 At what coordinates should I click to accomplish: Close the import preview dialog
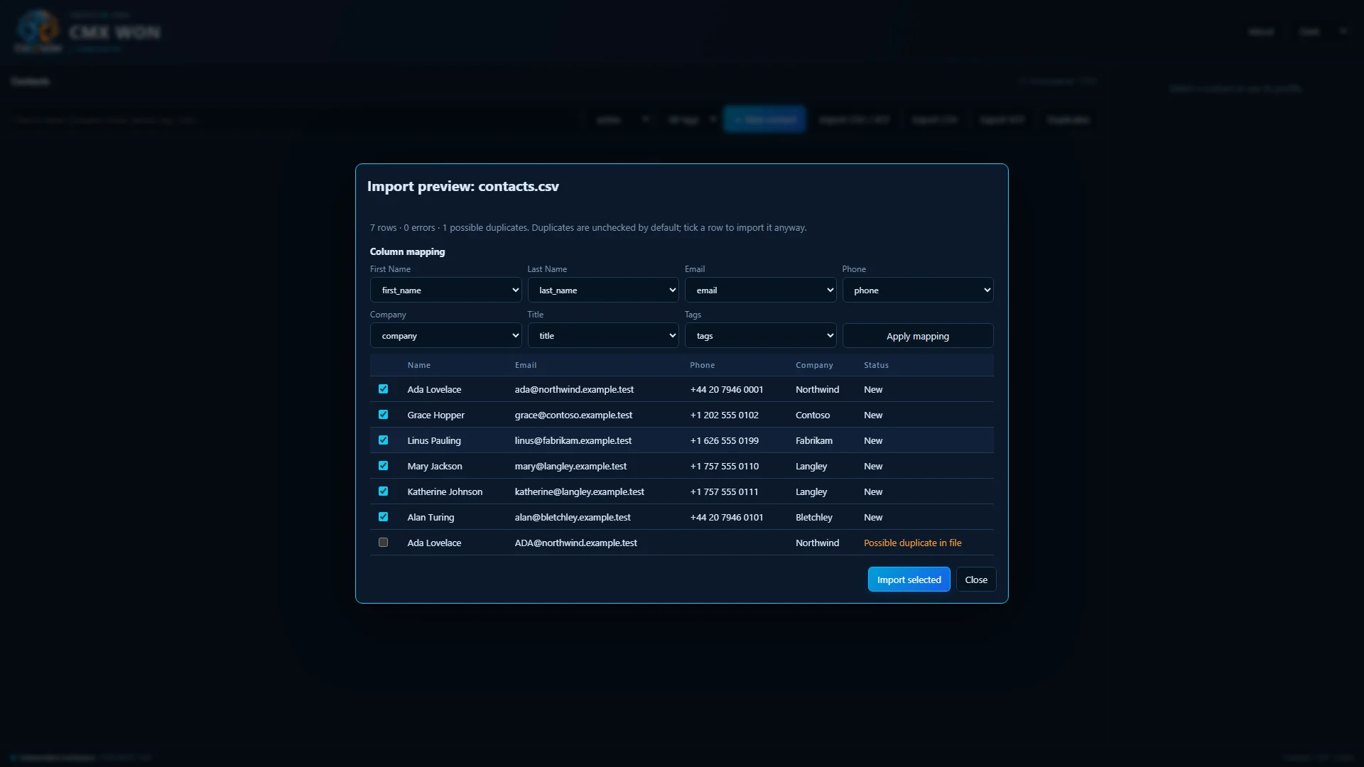(x=976, y=580)
